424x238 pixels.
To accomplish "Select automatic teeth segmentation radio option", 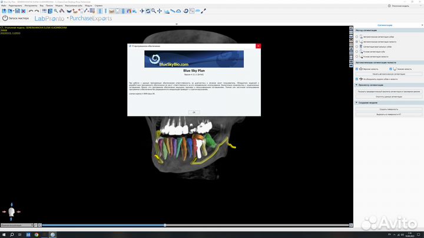I will coord(357,36).
